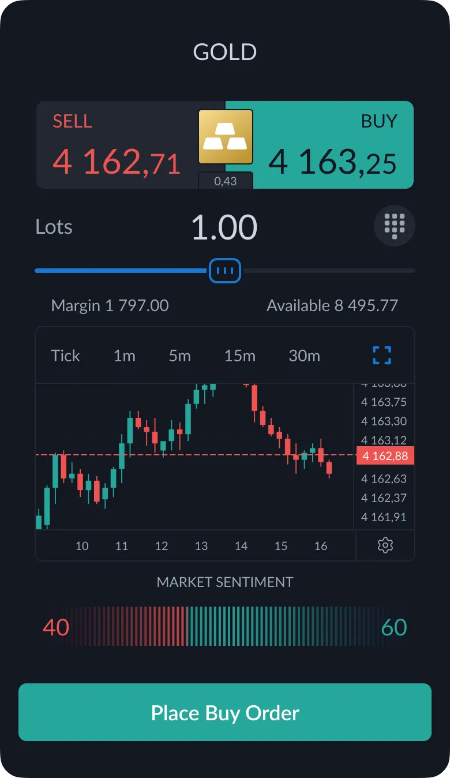450x778 pixels.
Task: Switch chart to 30m timeframe
Action: (304, 356)
